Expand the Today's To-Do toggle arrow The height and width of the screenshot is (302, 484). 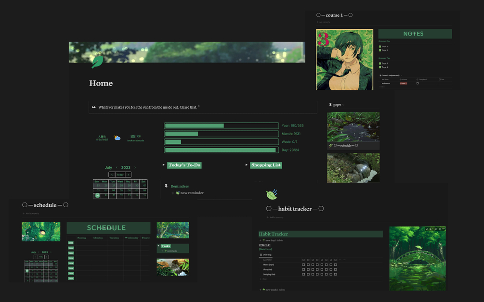tap(163, 164)
